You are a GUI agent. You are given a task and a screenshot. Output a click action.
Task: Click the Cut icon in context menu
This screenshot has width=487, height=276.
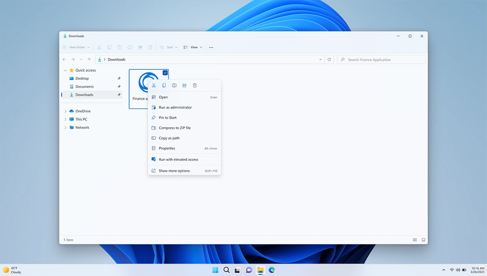point(154,86)
